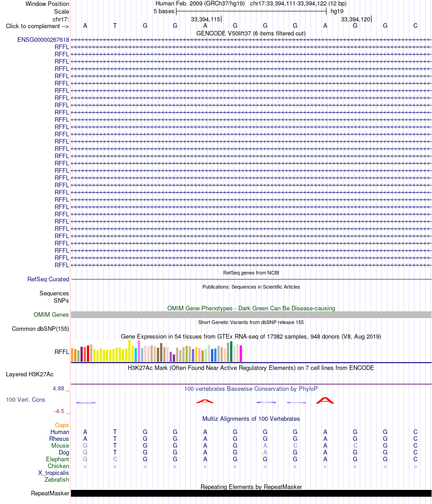Click the 'Gene Expression in 54 tissues' GTEx title
Screen dimensions: 432x504
251,337
